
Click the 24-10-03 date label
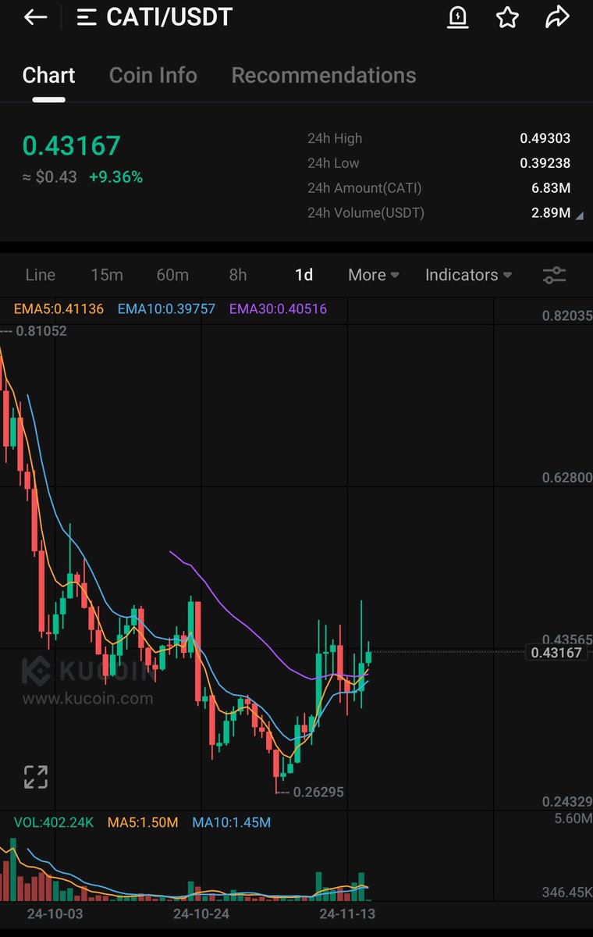(x=55, y=914)
